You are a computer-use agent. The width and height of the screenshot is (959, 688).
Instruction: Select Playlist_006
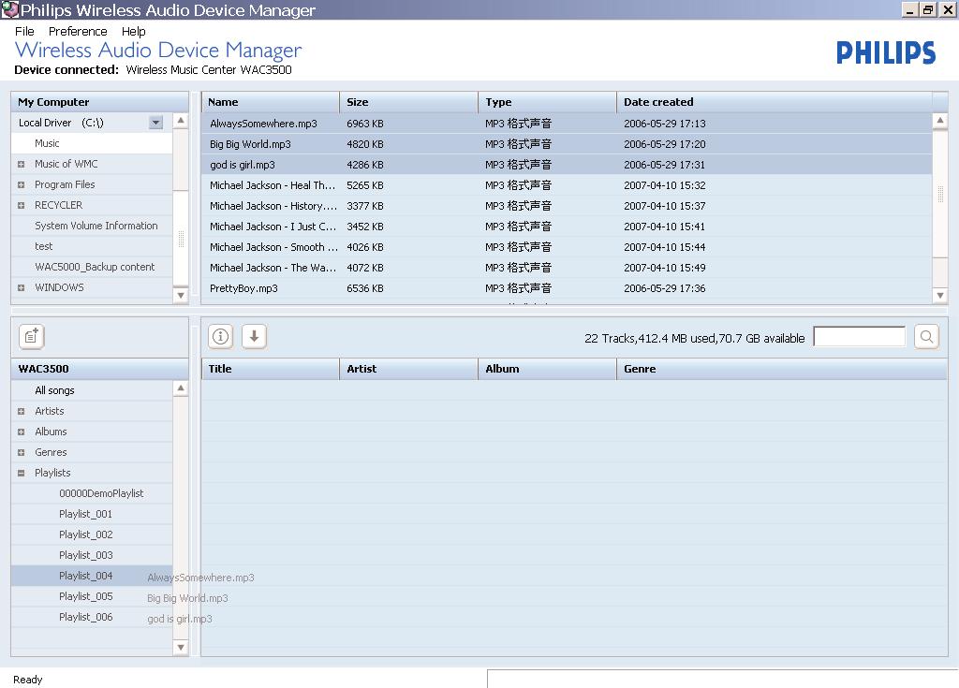point(92,617)
